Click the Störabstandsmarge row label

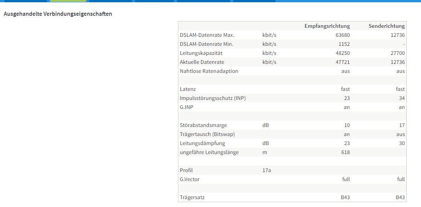click(203, 125)
